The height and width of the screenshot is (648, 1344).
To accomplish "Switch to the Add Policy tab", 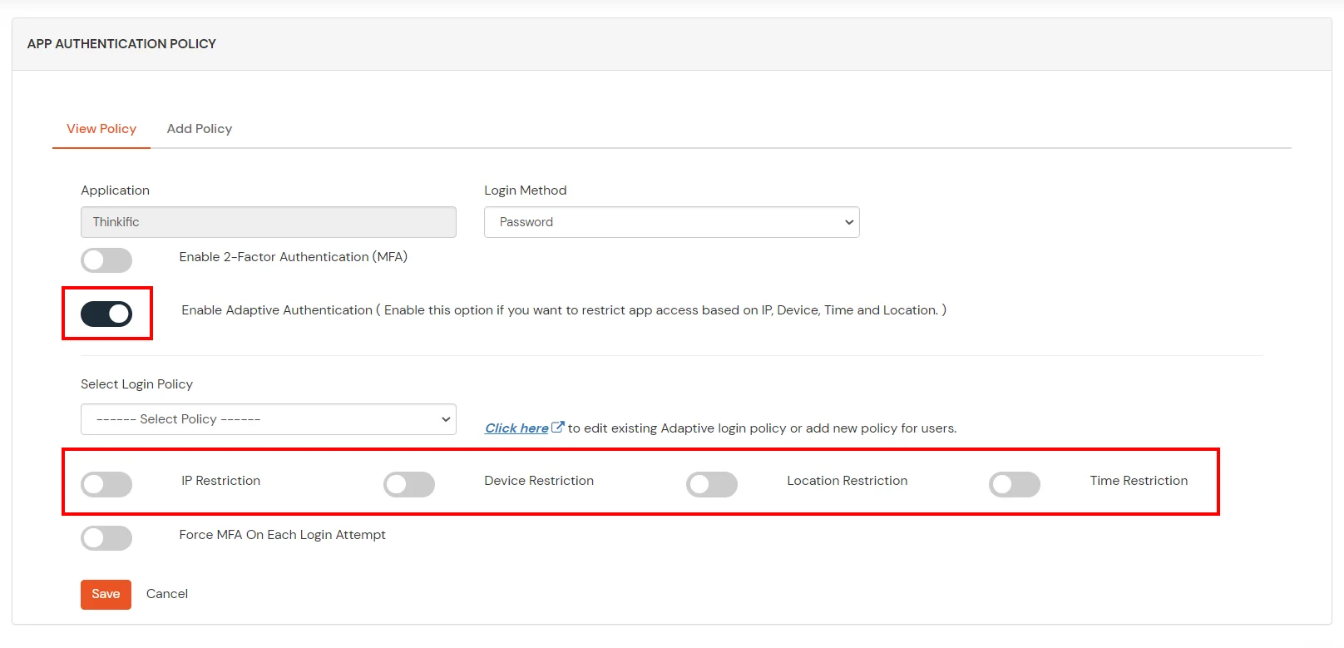I will coord(200,129).
